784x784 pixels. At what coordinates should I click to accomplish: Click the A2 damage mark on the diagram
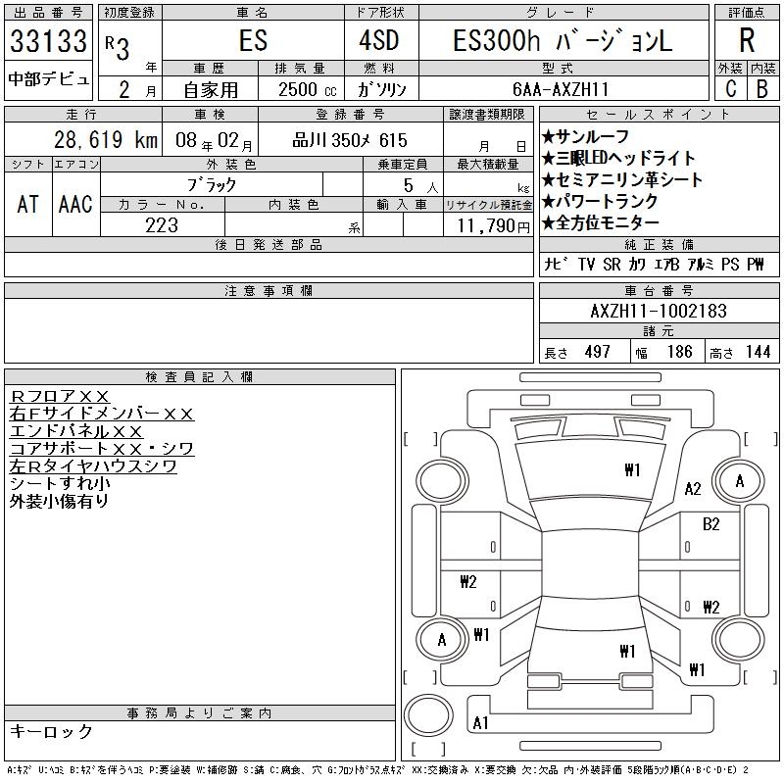(x=693, y=489)
